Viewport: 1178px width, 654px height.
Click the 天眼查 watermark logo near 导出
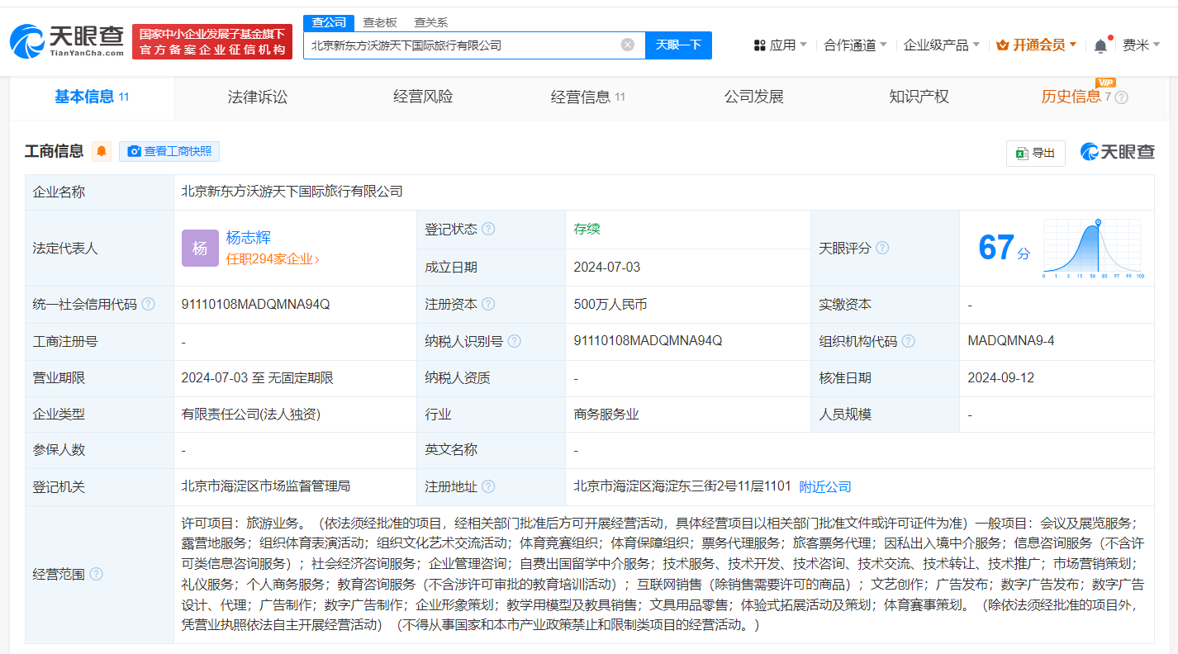[1117, 152]
